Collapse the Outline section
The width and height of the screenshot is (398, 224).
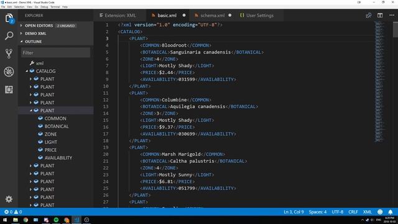point(21,42)
